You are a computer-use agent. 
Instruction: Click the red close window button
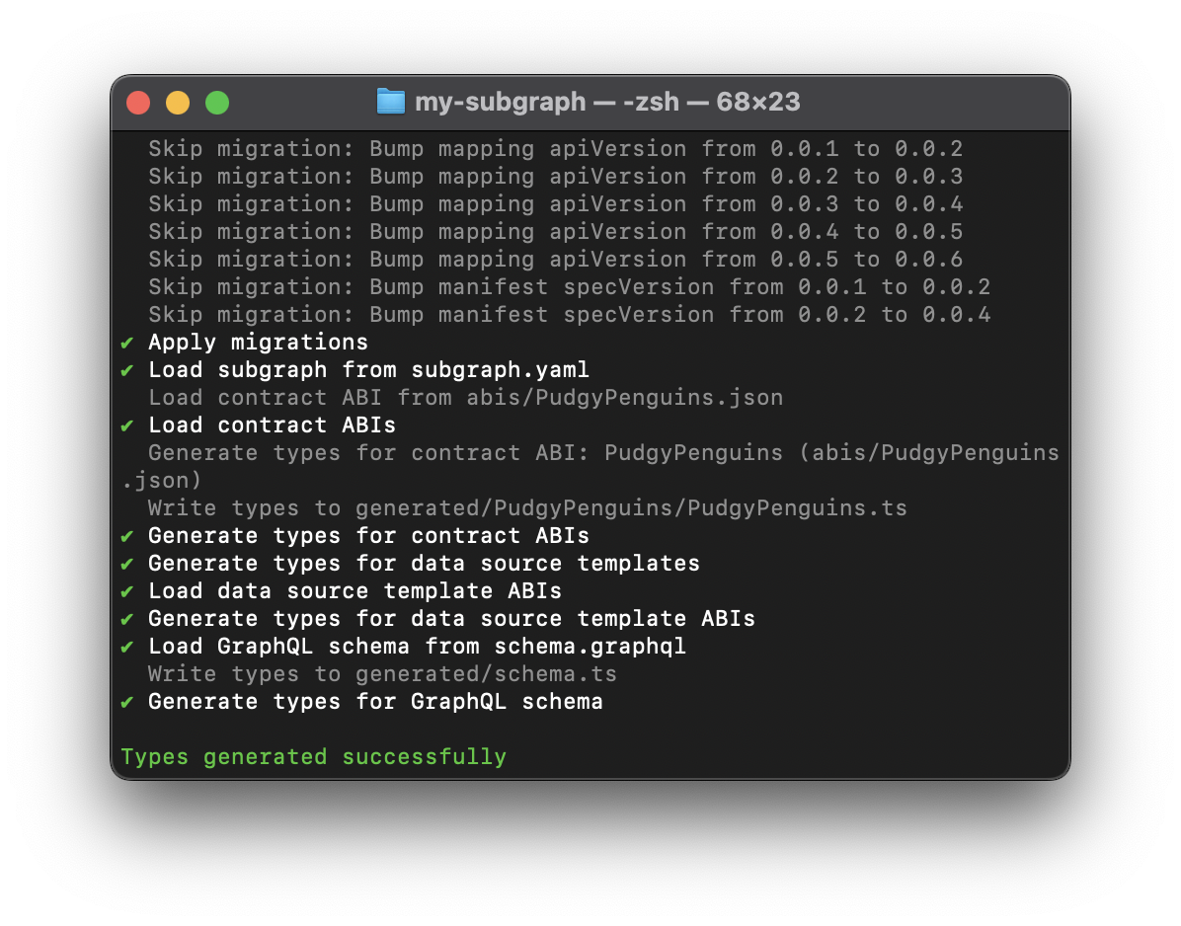coord(138,103)
